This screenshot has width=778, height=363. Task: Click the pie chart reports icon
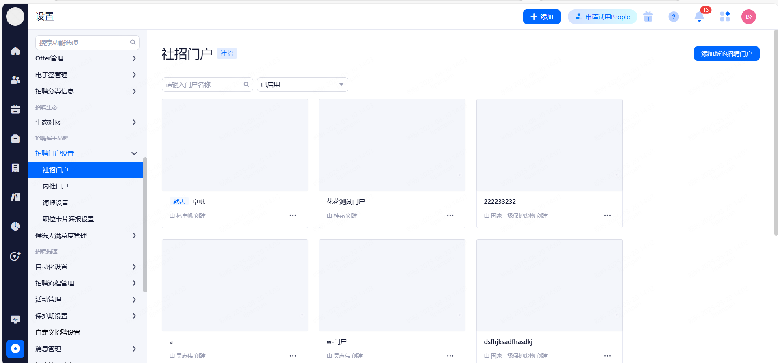pos(15,226)
